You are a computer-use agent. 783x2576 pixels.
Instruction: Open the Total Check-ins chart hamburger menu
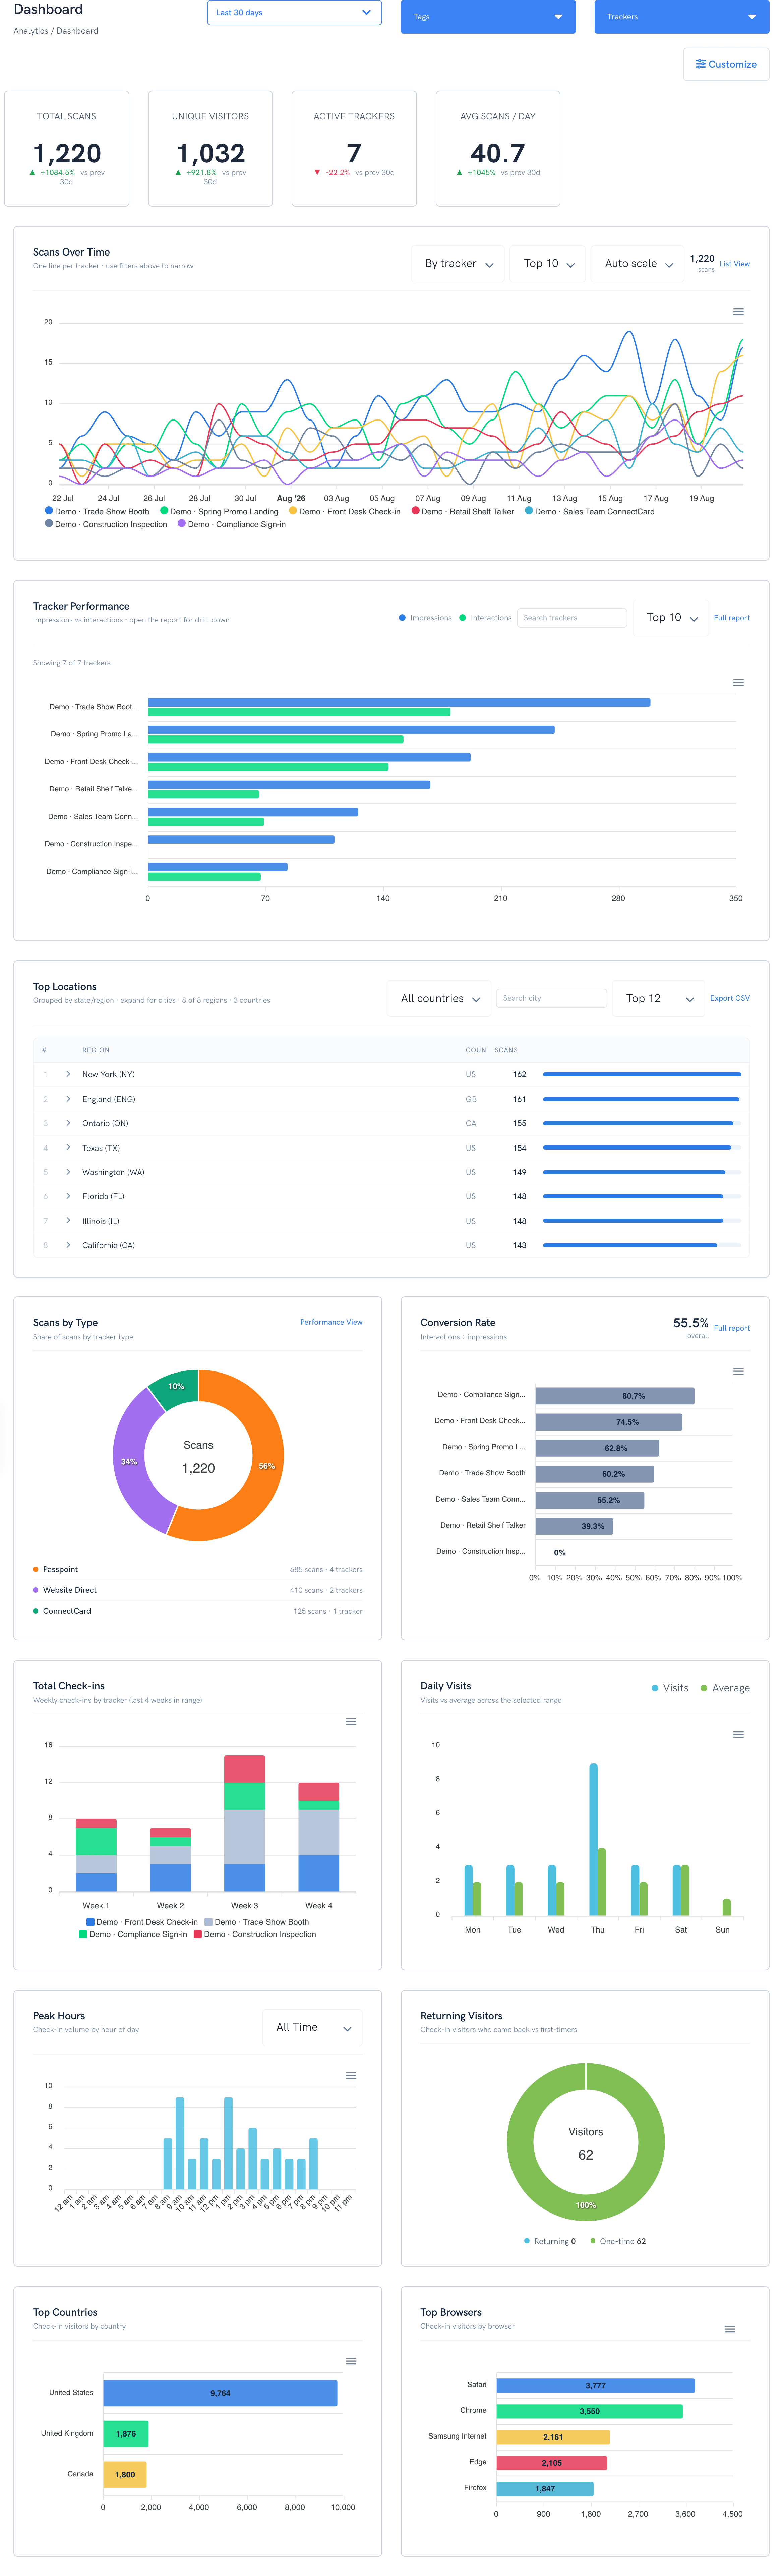[x=351, y=1721]
